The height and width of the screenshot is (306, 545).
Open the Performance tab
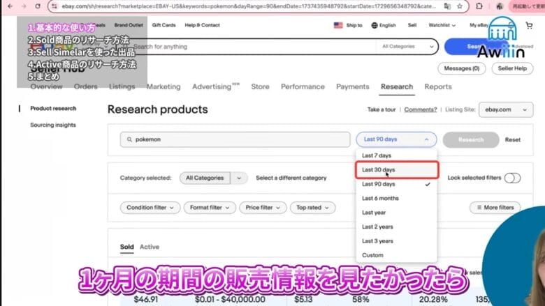(303, 86)
